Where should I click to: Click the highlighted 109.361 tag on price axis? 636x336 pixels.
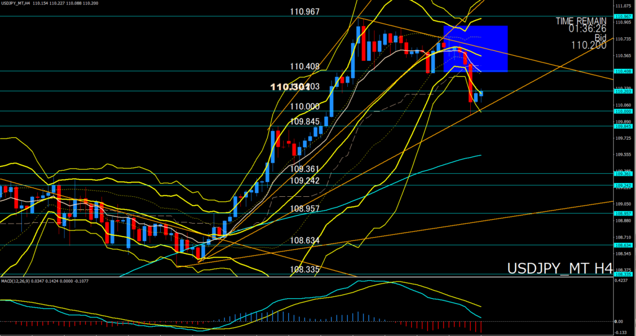(622, 174)
